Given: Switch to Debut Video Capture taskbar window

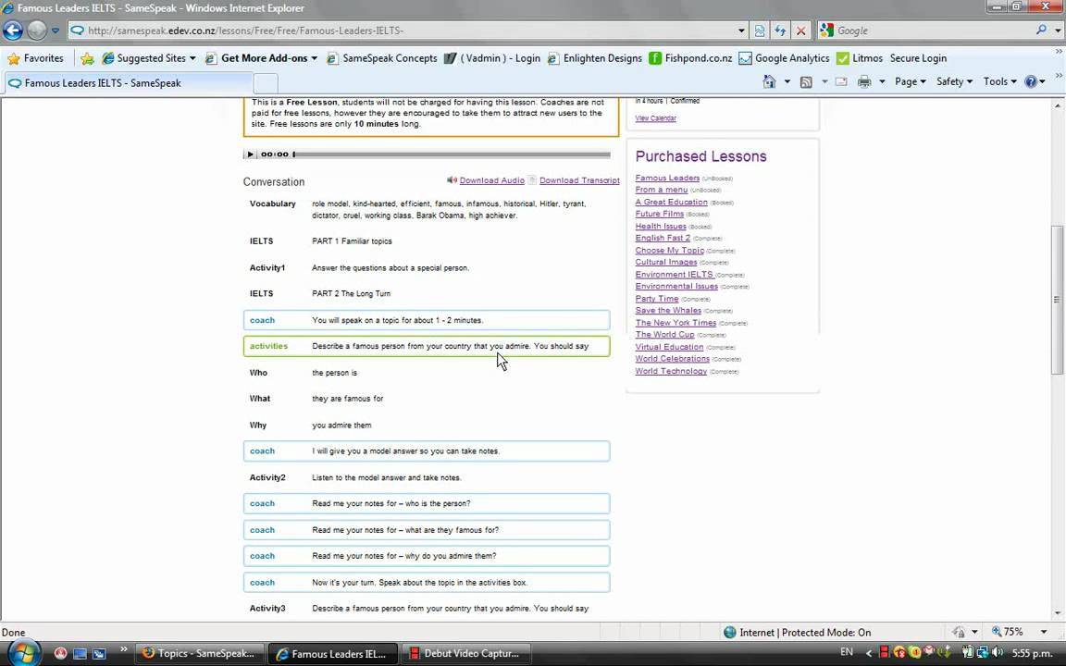Looking at the screenshot, I should coord(465,654).
